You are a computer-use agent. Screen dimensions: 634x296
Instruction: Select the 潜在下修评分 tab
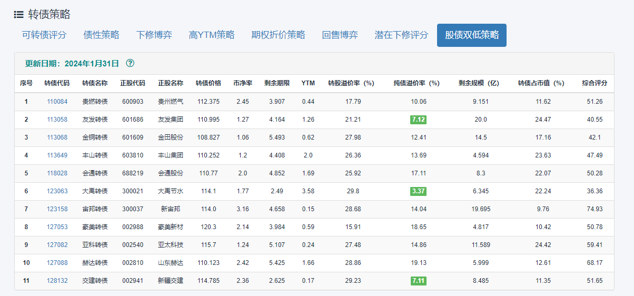point(401,35)
